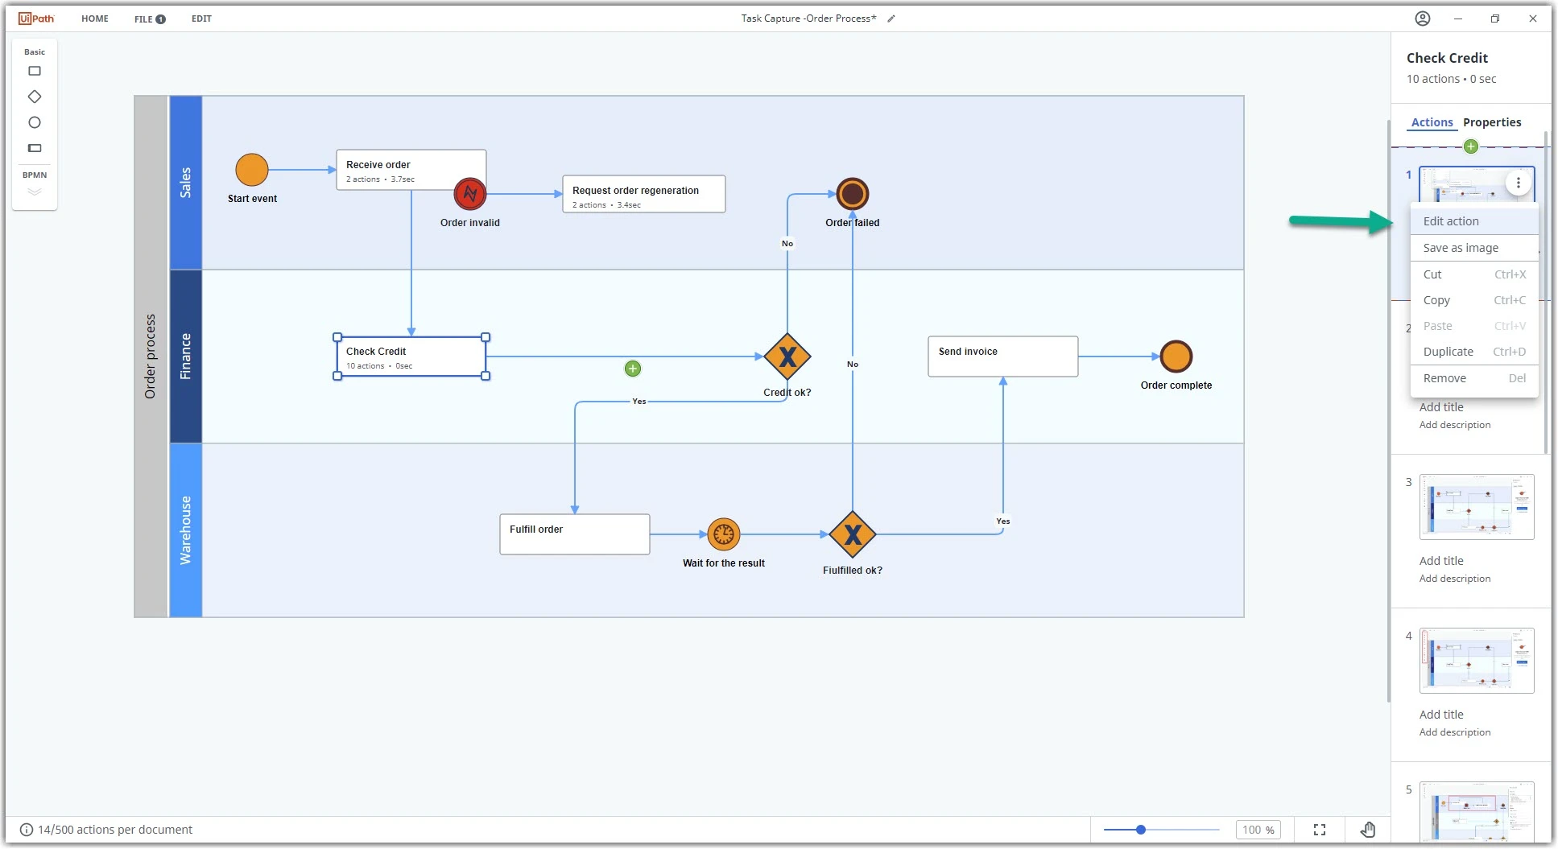
Task: Click the 'Yes' label near Fulfilled ok
Action: coord(1003,521)
